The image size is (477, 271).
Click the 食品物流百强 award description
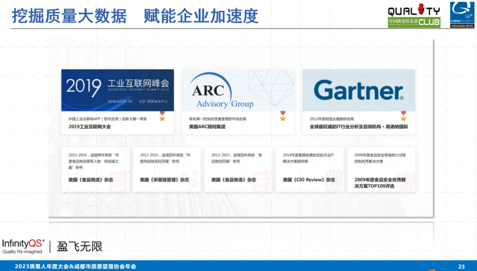237,158
